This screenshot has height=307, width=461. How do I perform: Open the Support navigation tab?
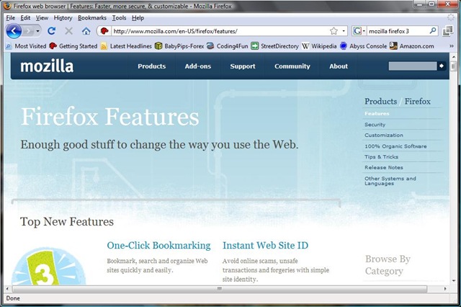[243, 66]
